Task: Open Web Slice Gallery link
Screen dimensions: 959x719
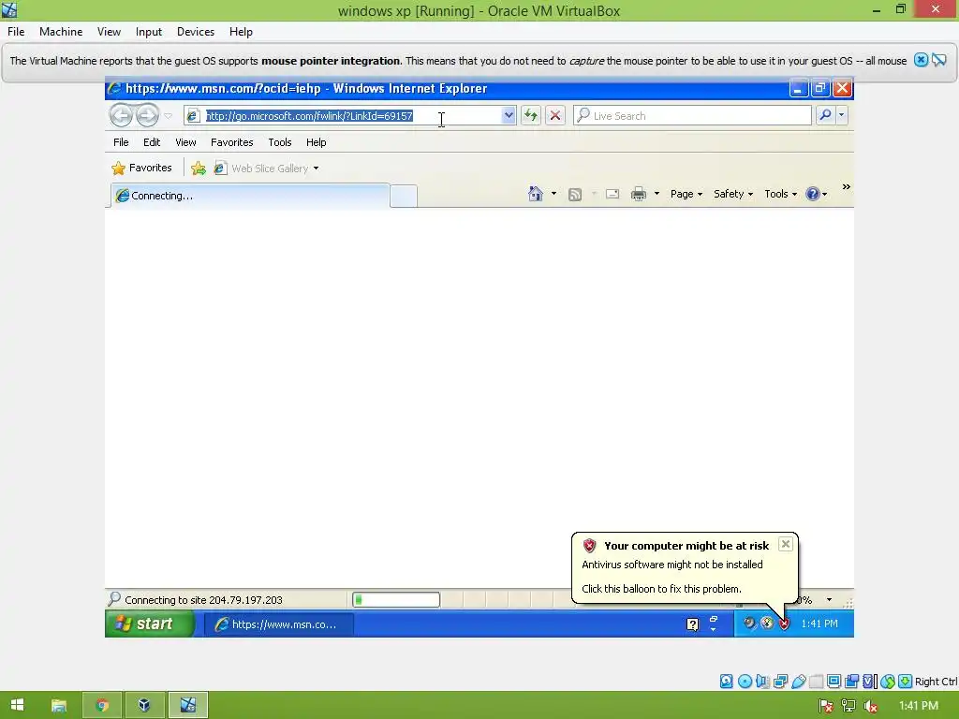Action: (262, 169)
